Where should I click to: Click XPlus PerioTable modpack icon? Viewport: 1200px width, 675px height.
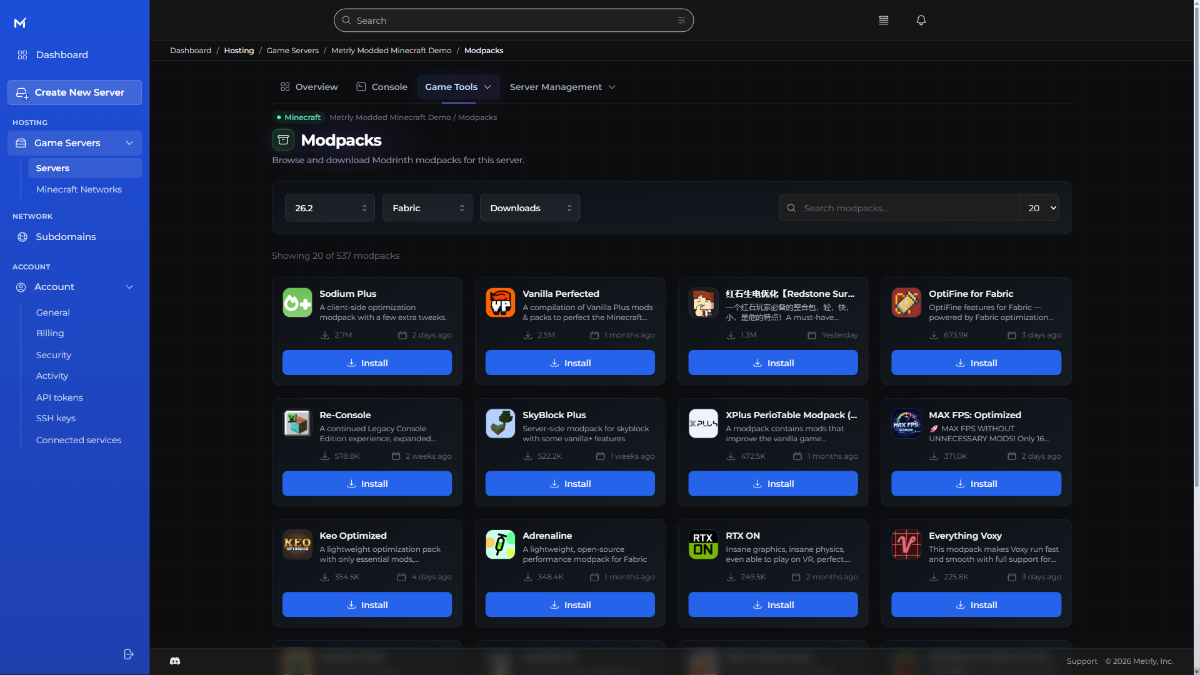[703, 424]
